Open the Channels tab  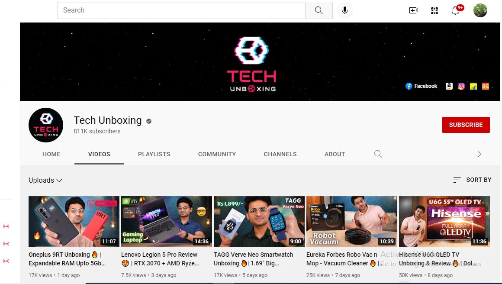click(280, 154)
